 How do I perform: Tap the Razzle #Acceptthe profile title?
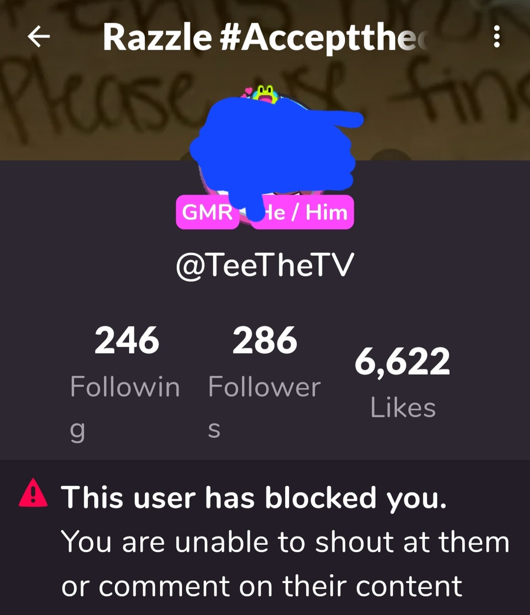[x=266, y=37]
